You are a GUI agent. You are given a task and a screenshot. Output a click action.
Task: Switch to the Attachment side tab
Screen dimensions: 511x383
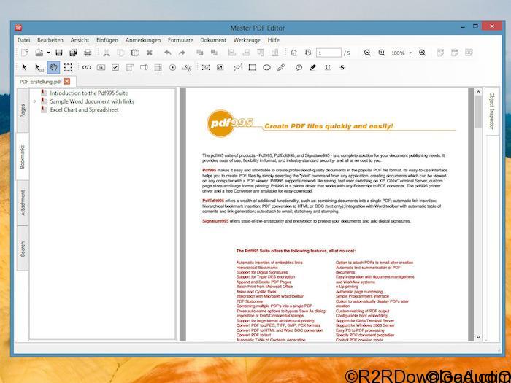[x=23, y=203]
